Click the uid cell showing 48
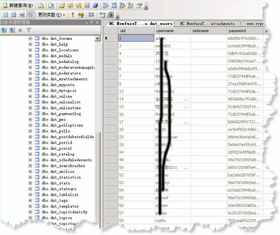Screen dimensions: 280x235 [x=136, y=160]
